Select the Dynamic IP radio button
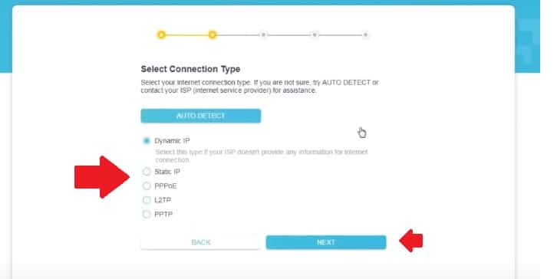Screen dimensions: 557x279 coord(147,141)
